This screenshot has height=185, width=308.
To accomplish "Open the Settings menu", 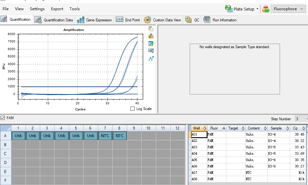I will point(37,9).
